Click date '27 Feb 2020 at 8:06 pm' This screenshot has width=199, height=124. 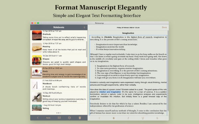click(x=52, y=80)
